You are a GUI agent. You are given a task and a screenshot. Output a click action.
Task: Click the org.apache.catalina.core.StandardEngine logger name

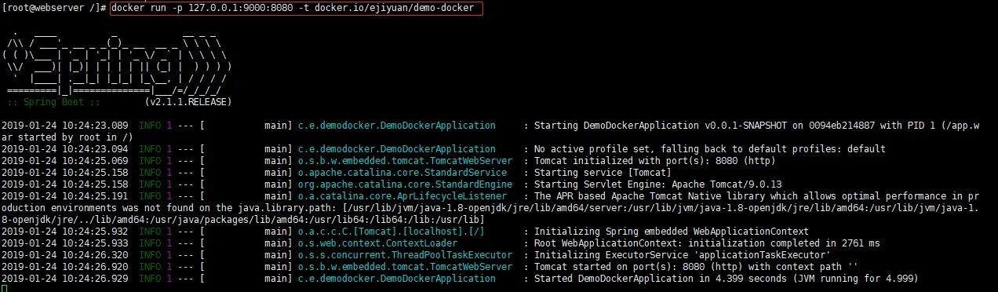[x=405, y=184]
